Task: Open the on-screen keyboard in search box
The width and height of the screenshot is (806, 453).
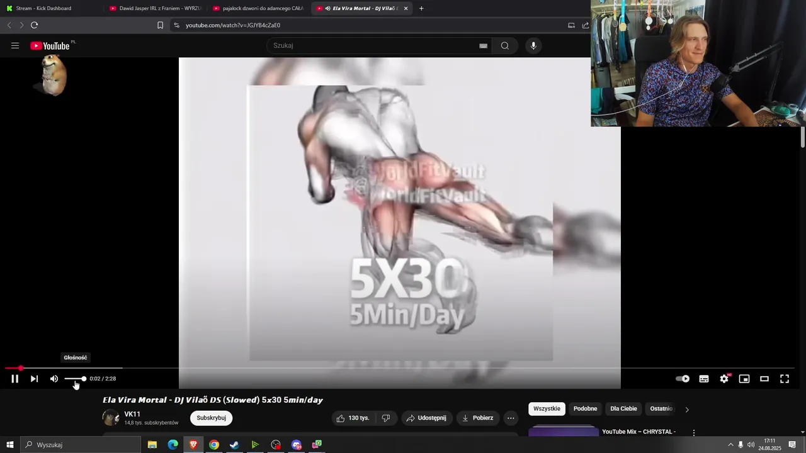Action: click(x=483, y=46)
